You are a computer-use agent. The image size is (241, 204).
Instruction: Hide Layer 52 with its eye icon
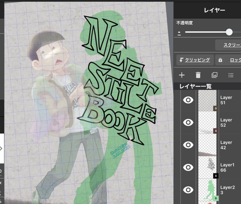coord(188,122)
